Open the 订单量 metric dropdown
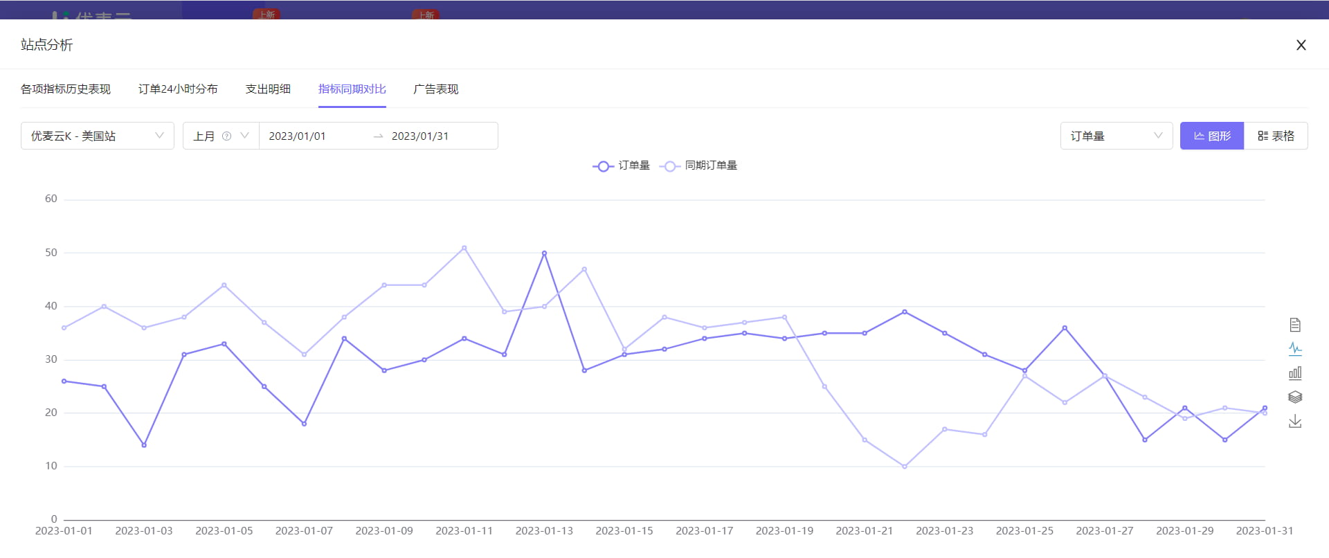 coord(1116,136)
